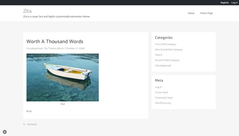Open the Register link in the top bar
The image size is (239, 136).
point(225,3)
